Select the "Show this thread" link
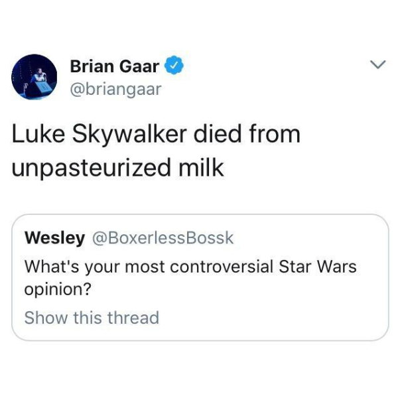Image resolution: width=398 pixels, height=398 pixels. 92,317
